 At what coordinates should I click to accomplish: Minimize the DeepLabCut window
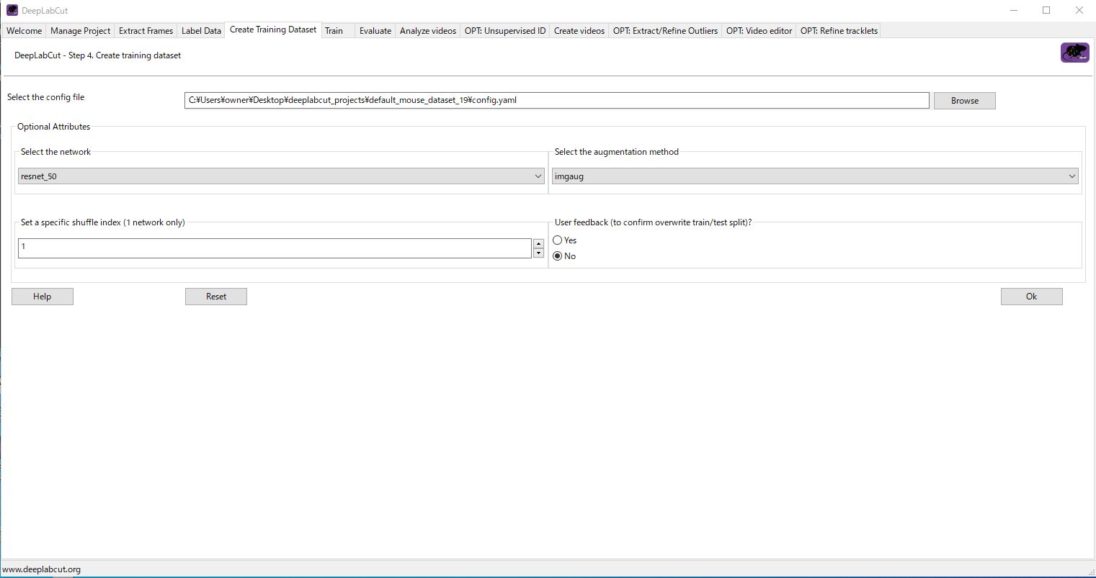click(1014, 10)
